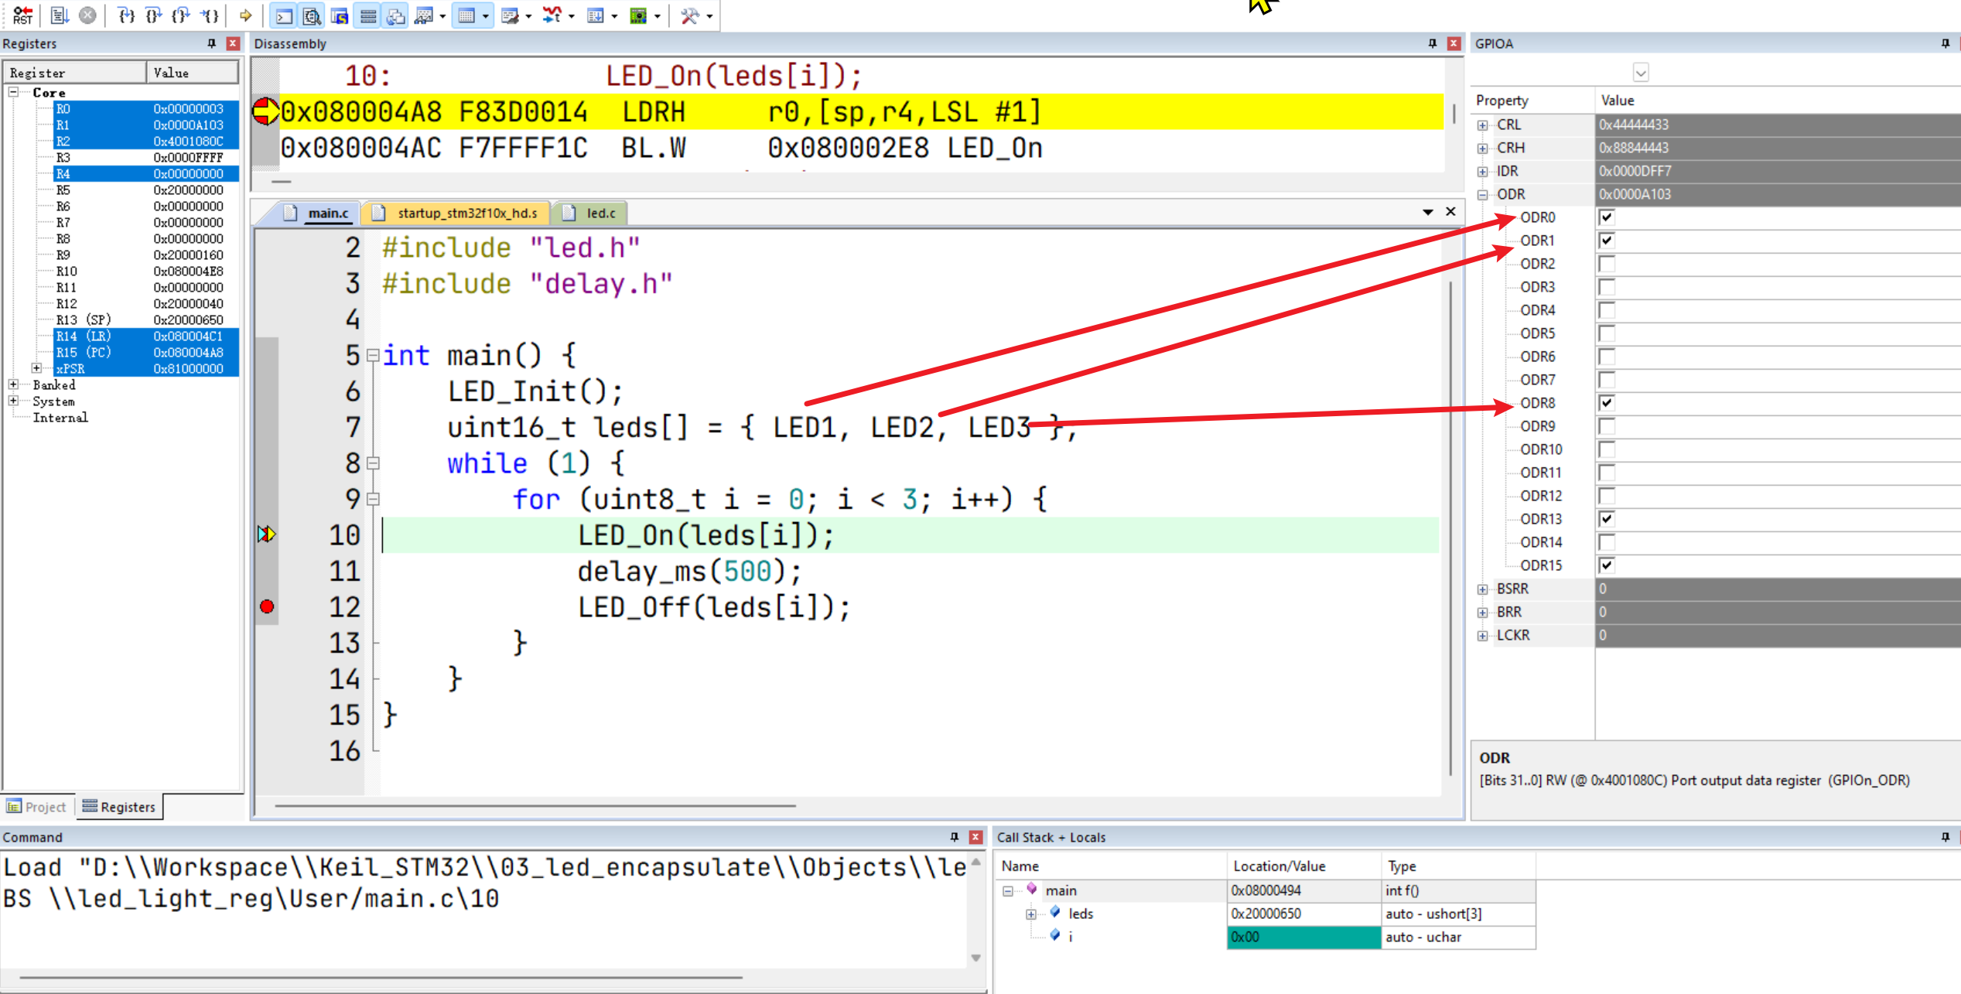Image resolution: width=1961 pixels, height=994 pixels.
Task: Toggle the Disassembly window icon
Action: pyautogui.click(x=312, y=15)
